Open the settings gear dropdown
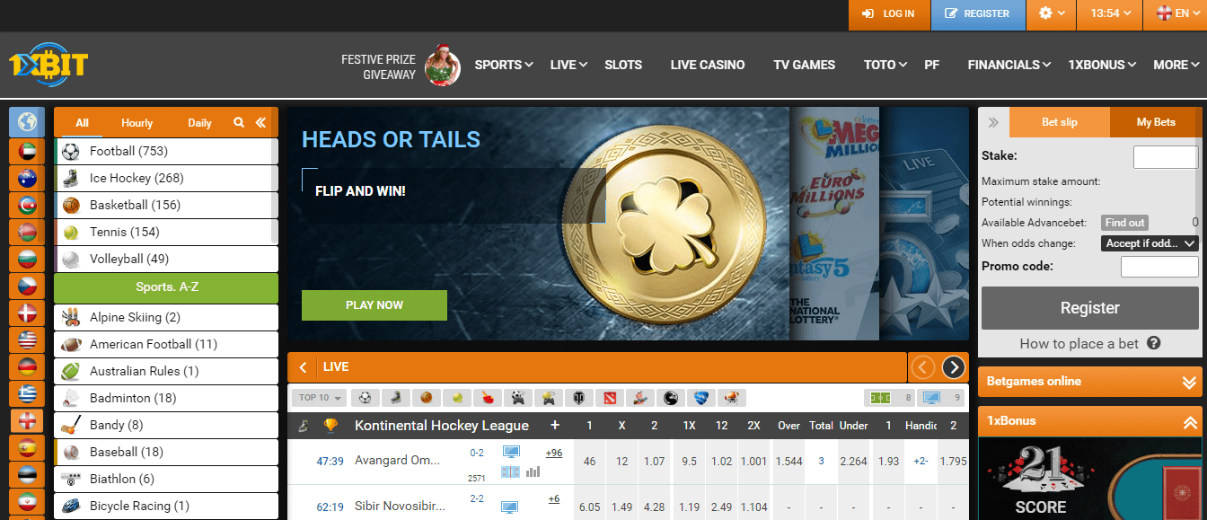The image size is (1207, 520). (1052, 13)
